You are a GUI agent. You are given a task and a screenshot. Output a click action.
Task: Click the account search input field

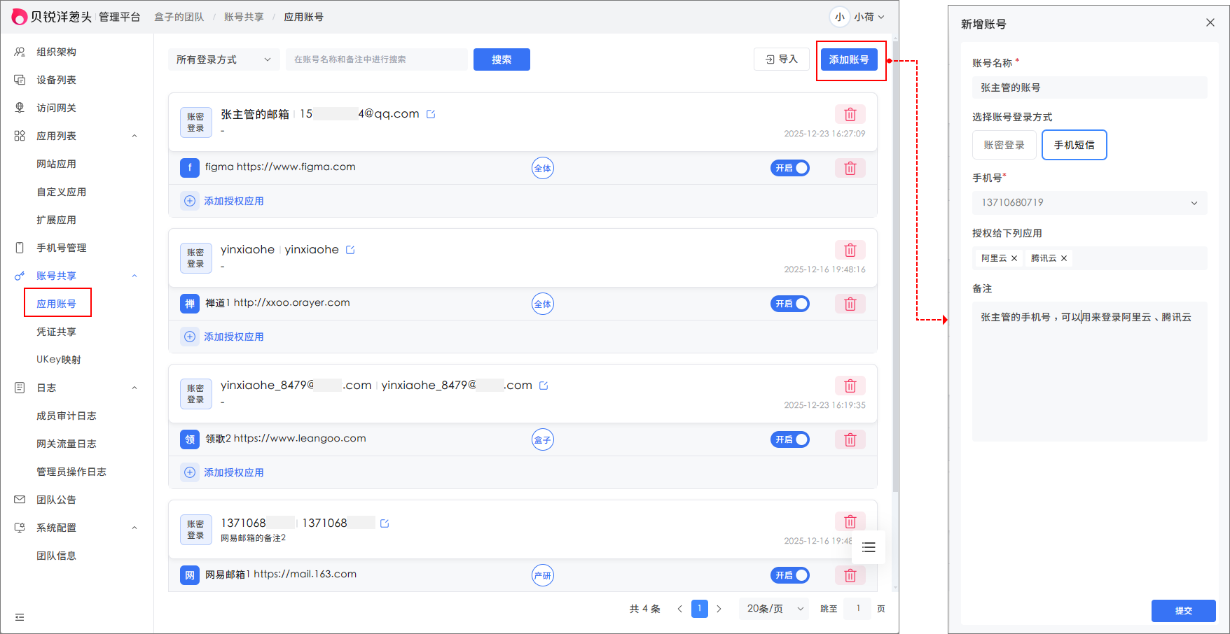376,59
